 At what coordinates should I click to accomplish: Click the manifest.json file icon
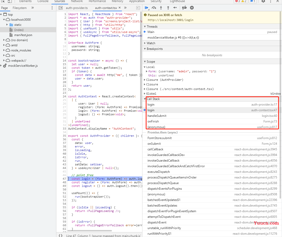11,35
